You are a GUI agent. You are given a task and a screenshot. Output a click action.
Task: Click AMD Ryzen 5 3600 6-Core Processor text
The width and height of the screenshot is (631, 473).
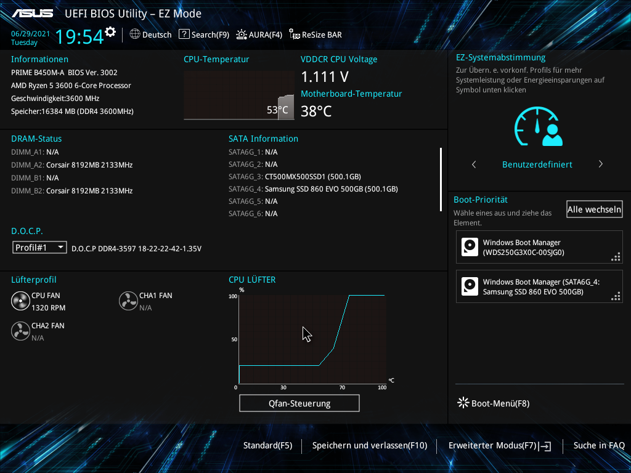point(71,85)
